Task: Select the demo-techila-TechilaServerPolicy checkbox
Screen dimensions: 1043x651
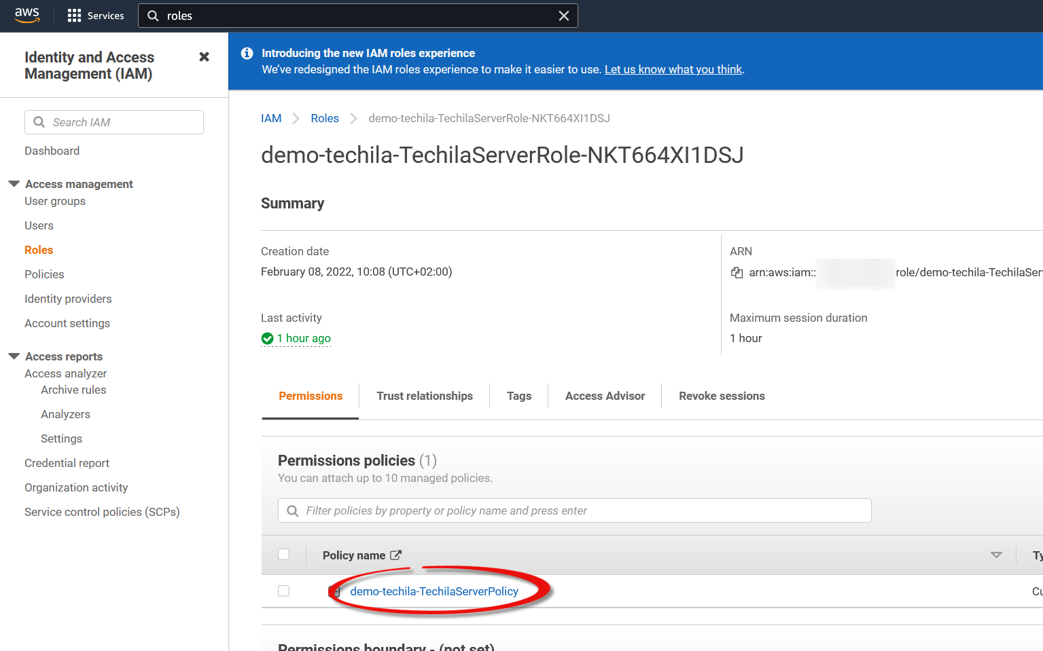Action: coord(283,591)
